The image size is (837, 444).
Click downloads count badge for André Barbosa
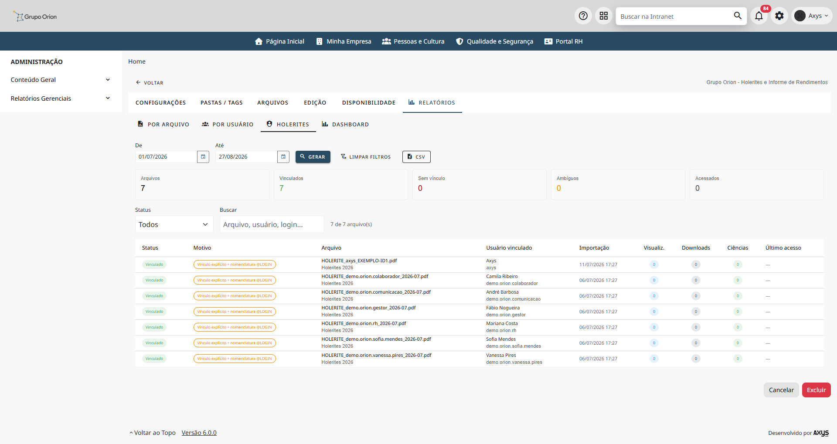click(696, 296)
